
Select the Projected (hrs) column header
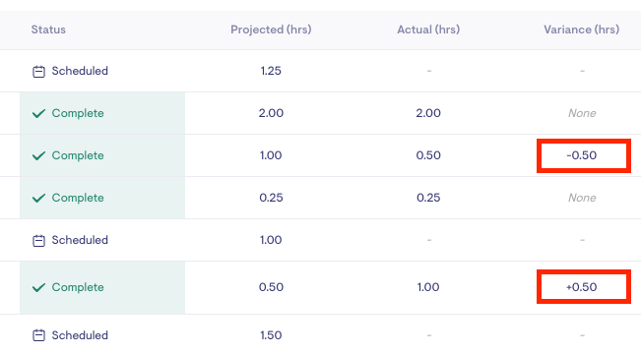tap(271, 29)
